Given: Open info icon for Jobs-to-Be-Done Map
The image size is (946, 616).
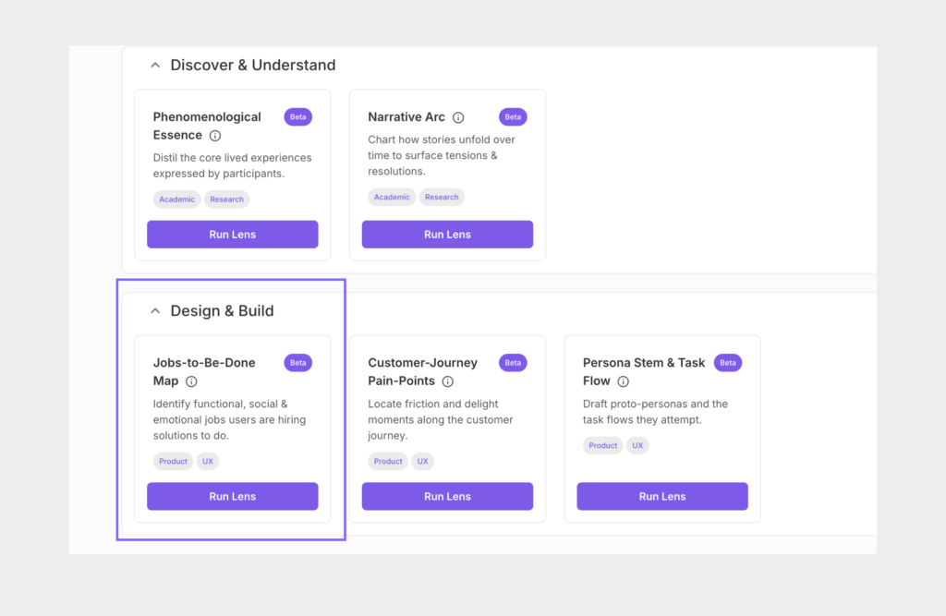Looking at the screenshot, I should click(x=191, y=381).
